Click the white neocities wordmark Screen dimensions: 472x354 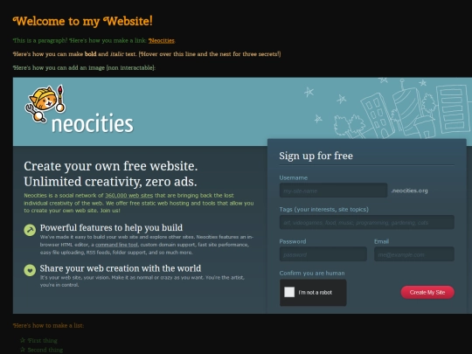point(92,124)
